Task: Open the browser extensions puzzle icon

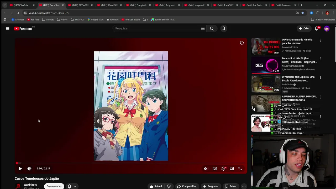Action: click(x=318, y=13)
